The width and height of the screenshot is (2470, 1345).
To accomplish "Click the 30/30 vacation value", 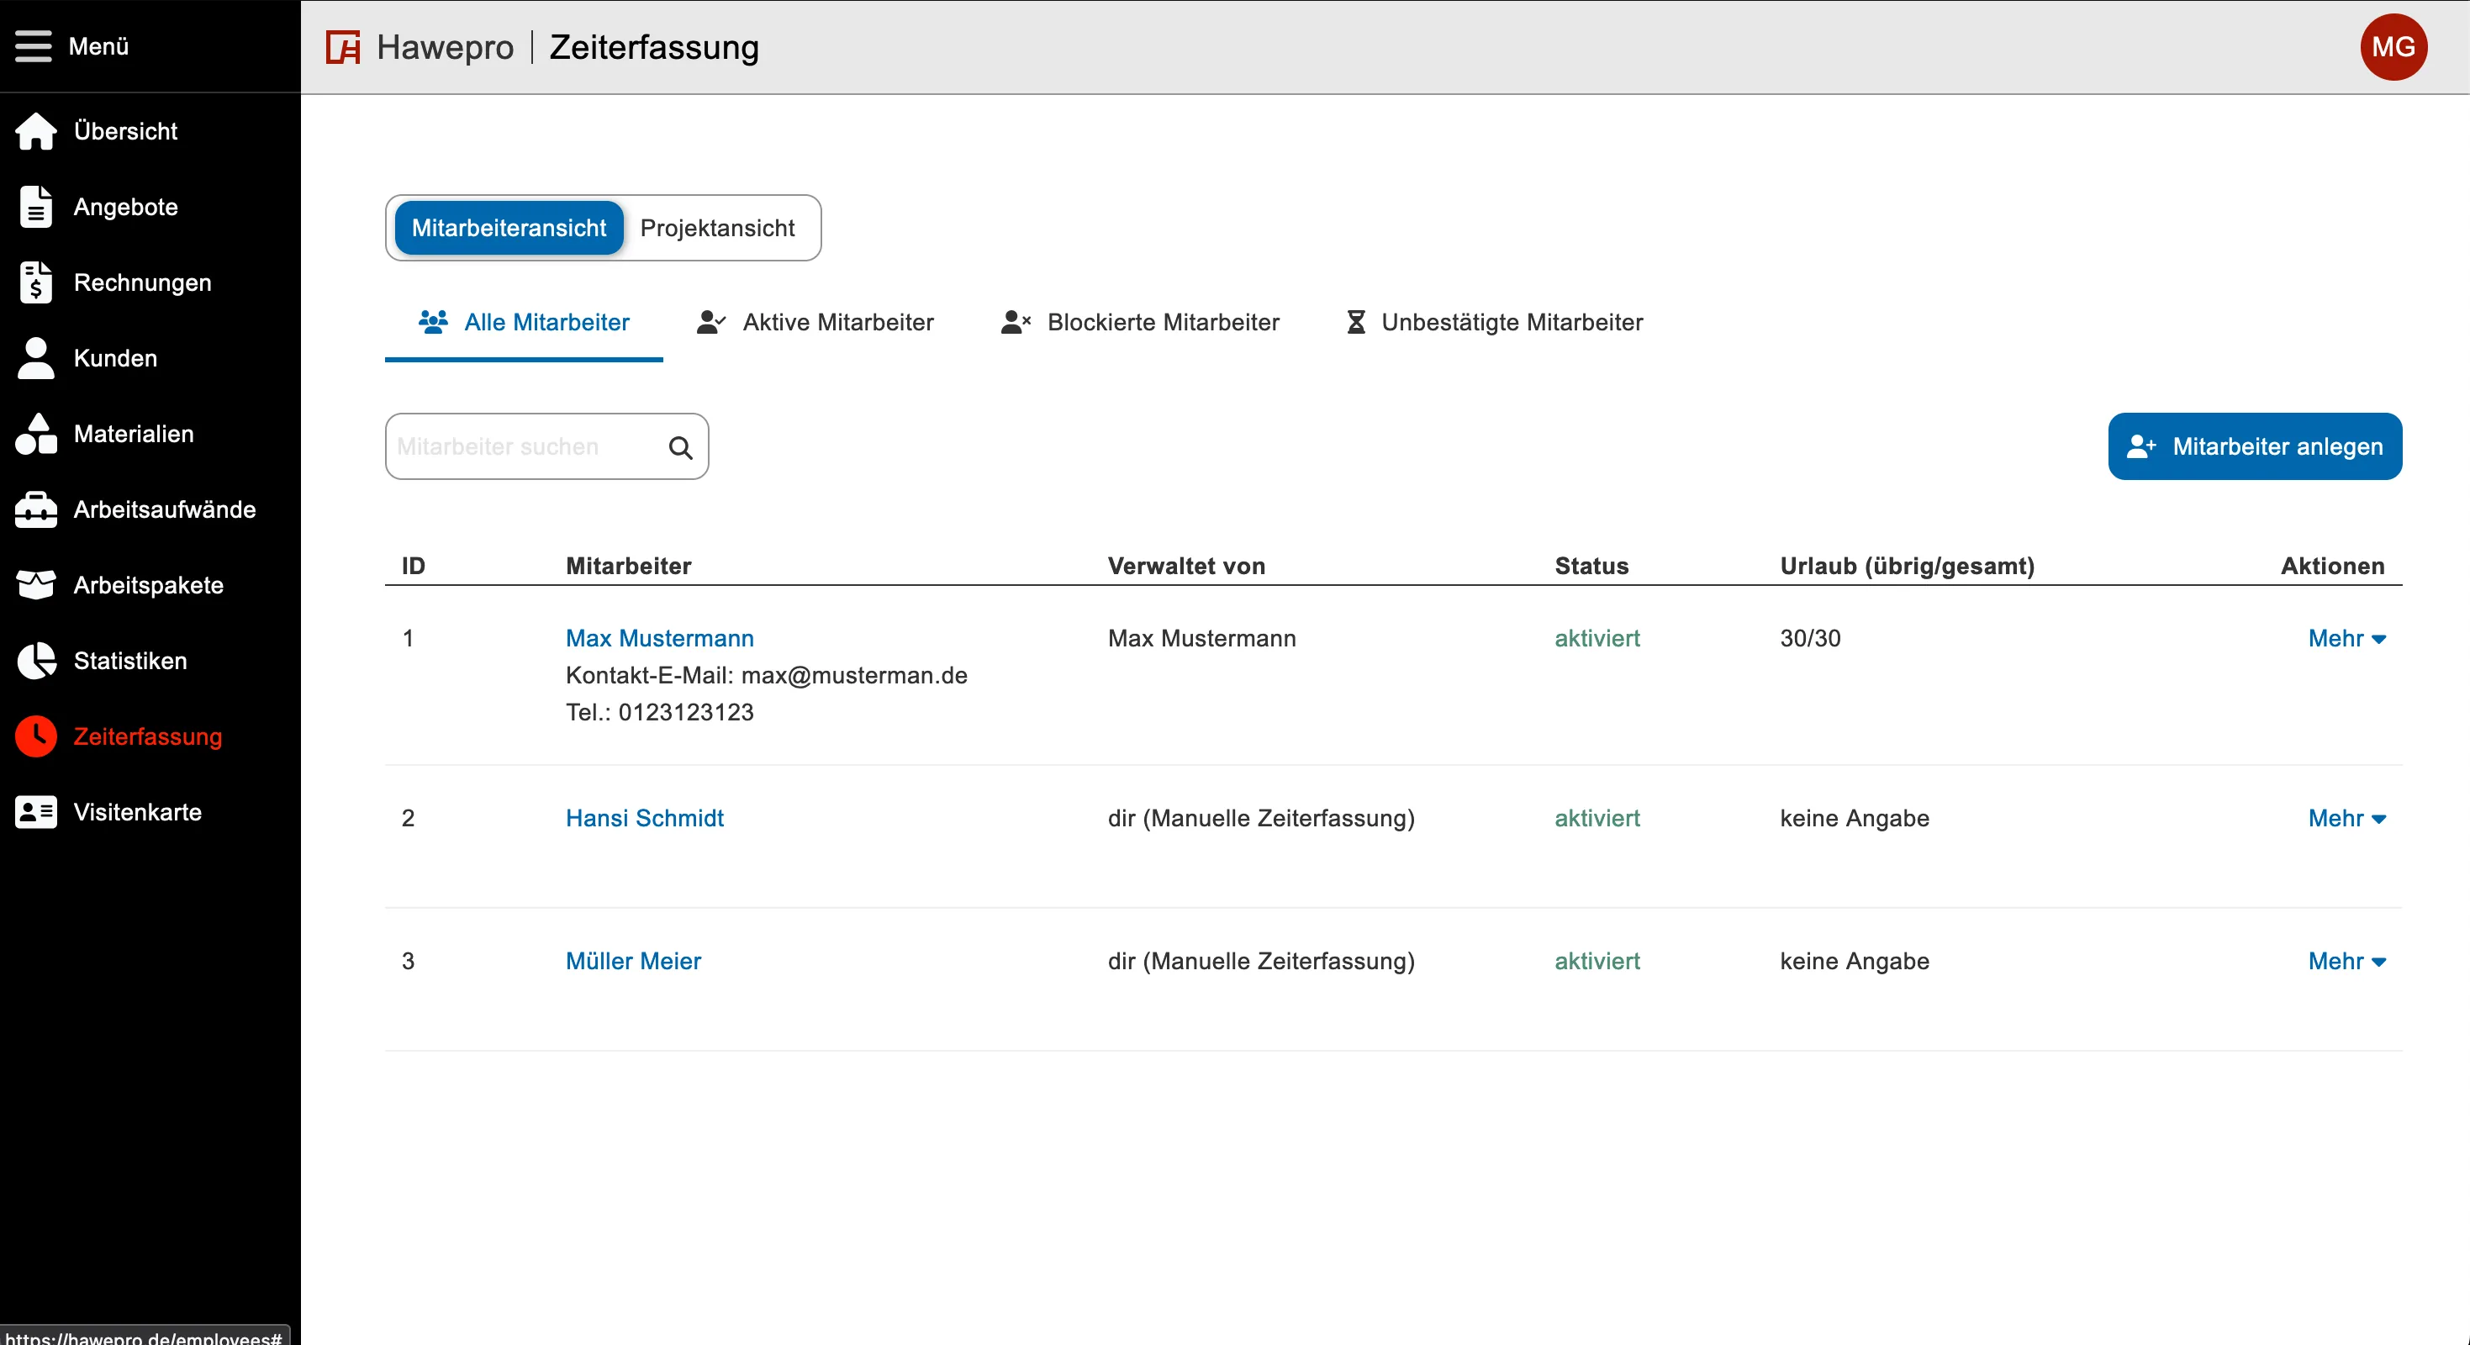I will [x=1810, y=639].
